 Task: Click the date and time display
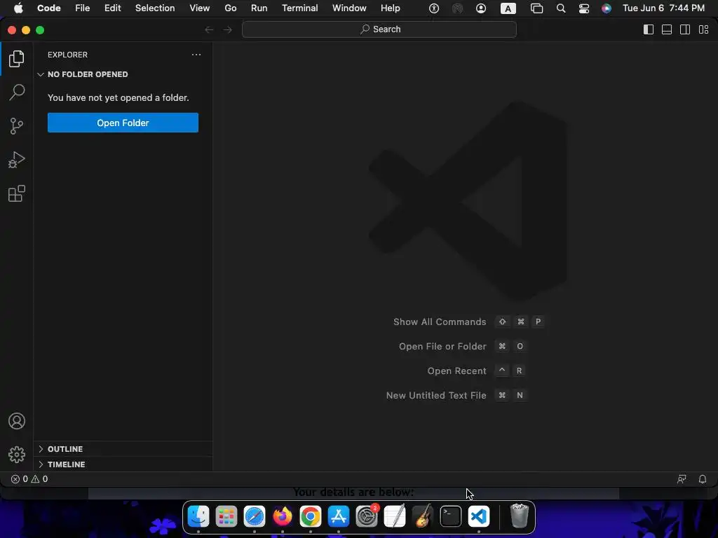663,8
